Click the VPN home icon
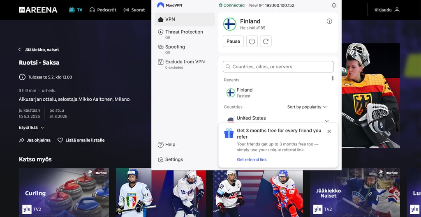The width and height of the screenshot is (421, 217). pyautogui.click(x=161, y=19)
